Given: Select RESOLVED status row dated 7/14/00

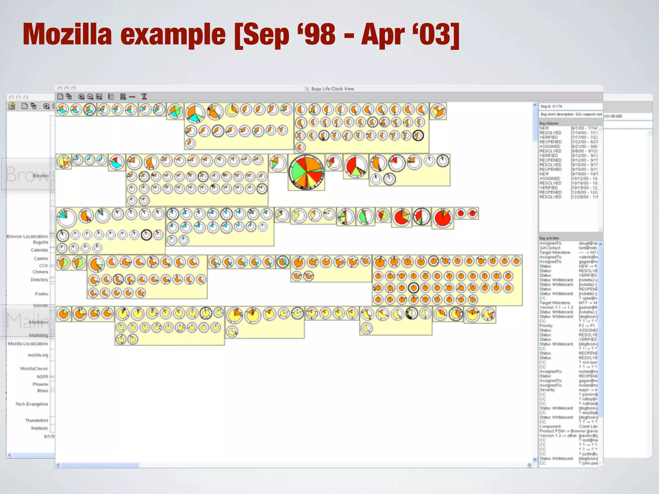Looking at the screenshot, I should click(x=569, y=133).
